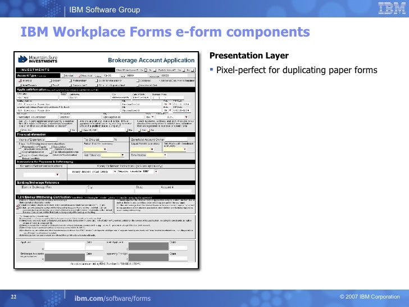Click the Brokerage Account Application form title
409x307 pixels.
pyautogui.click(x=151, y=60)
